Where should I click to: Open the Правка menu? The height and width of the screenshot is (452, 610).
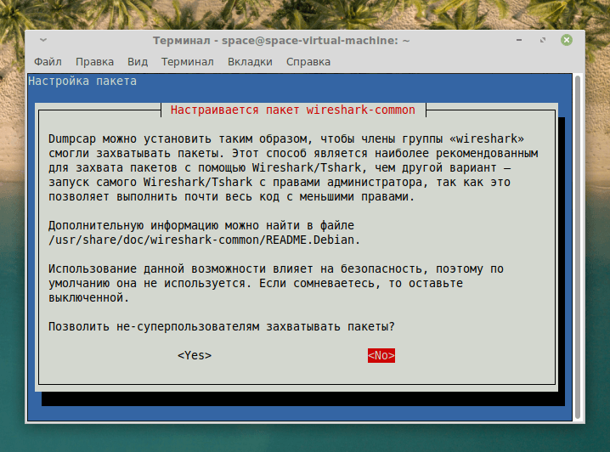(94, 62)
